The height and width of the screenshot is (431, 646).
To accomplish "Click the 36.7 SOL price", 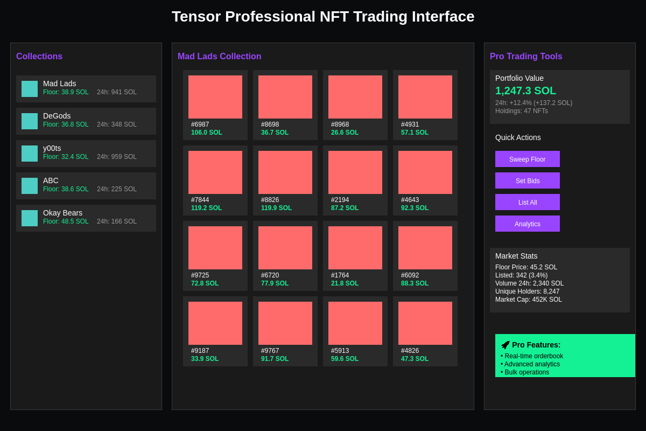I will [x=275, y=133].
